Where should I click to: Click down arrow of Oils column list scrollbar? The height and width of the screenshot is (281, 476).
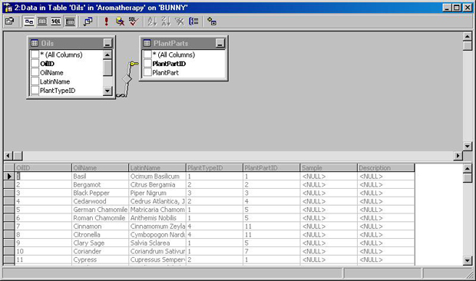107,91
